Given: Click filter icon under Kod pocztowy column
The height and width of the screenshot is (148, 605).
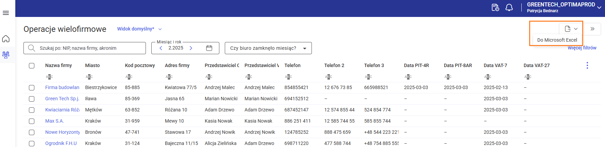Looking at the screenshot, I should (129, 77).
